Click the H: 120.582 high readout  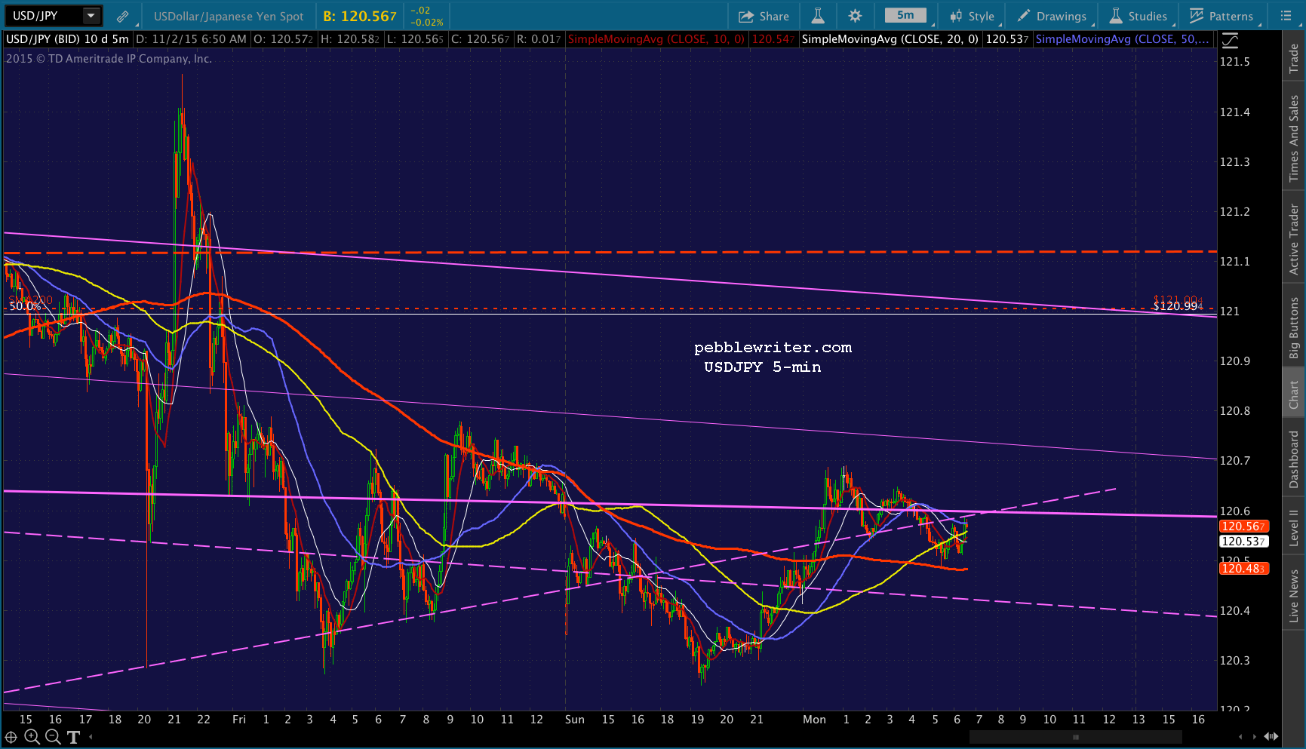point(350,39)
